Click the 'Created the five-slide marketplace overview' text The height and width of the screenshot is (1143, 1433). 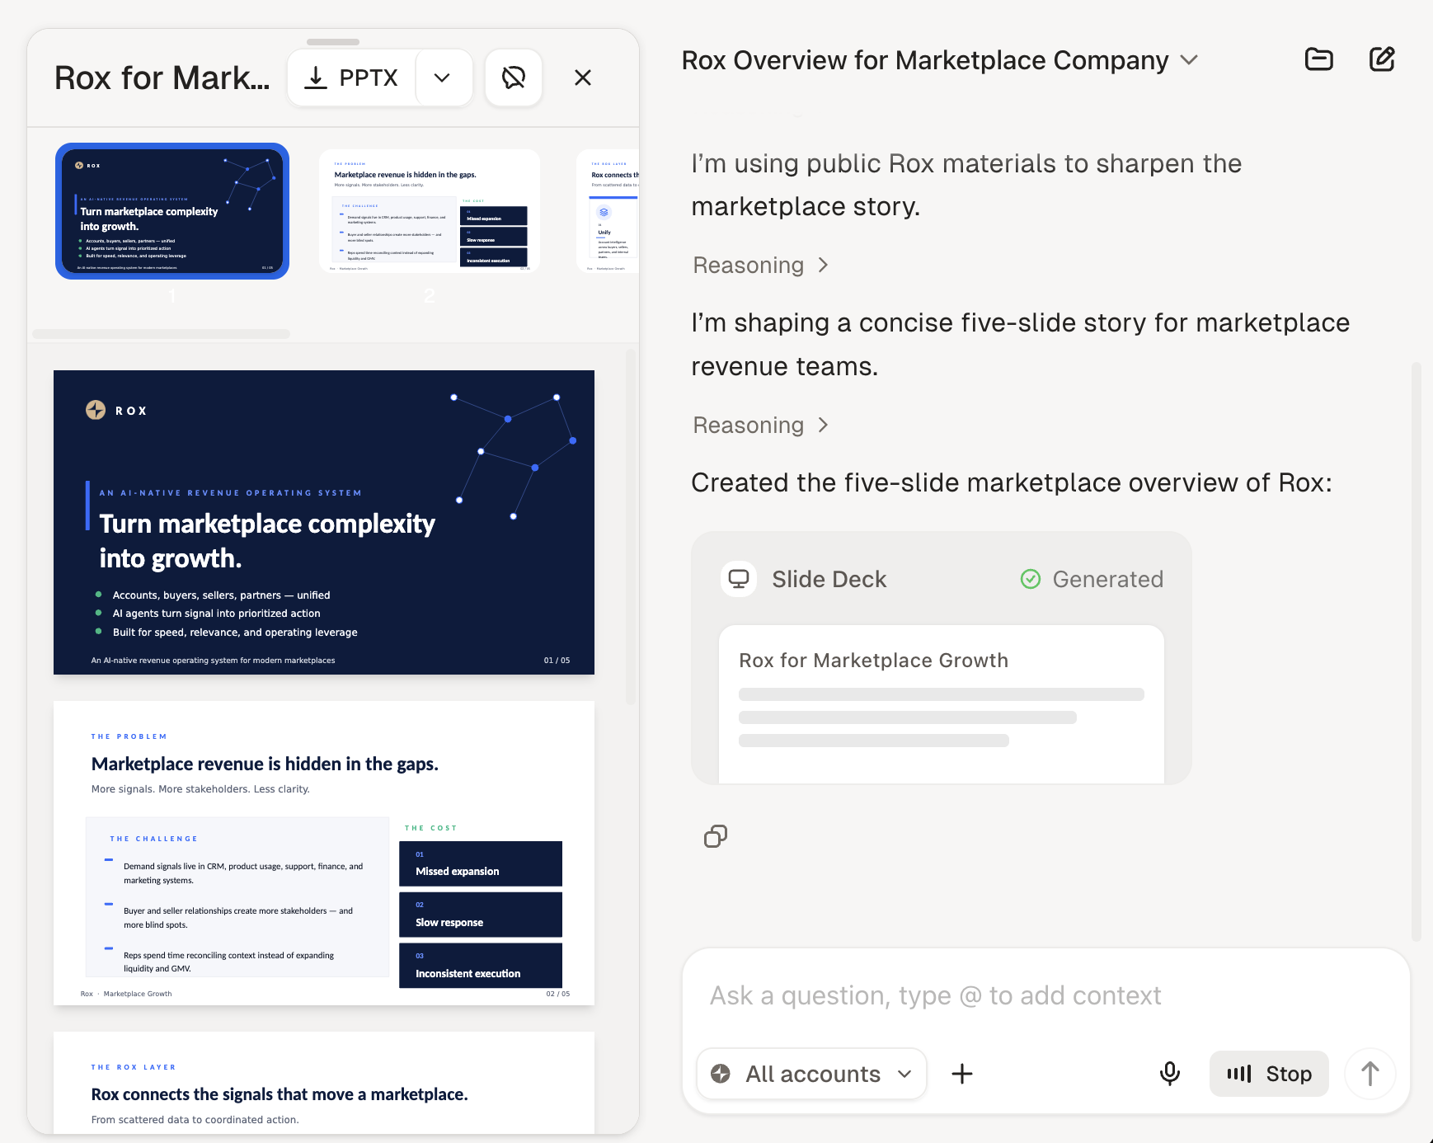click(1012, 483)
